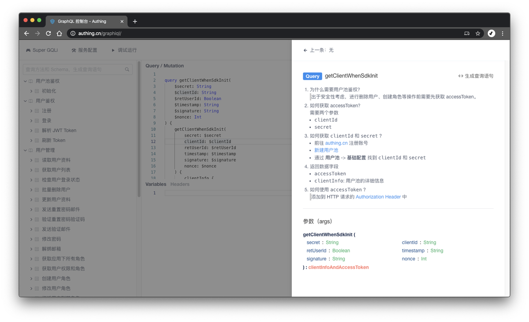
Task: Open the Super GQLi menu item
Action: coord(41,50)
